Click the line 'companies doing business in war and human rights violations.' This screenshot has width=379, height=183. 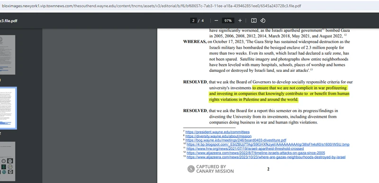[263, 122]
